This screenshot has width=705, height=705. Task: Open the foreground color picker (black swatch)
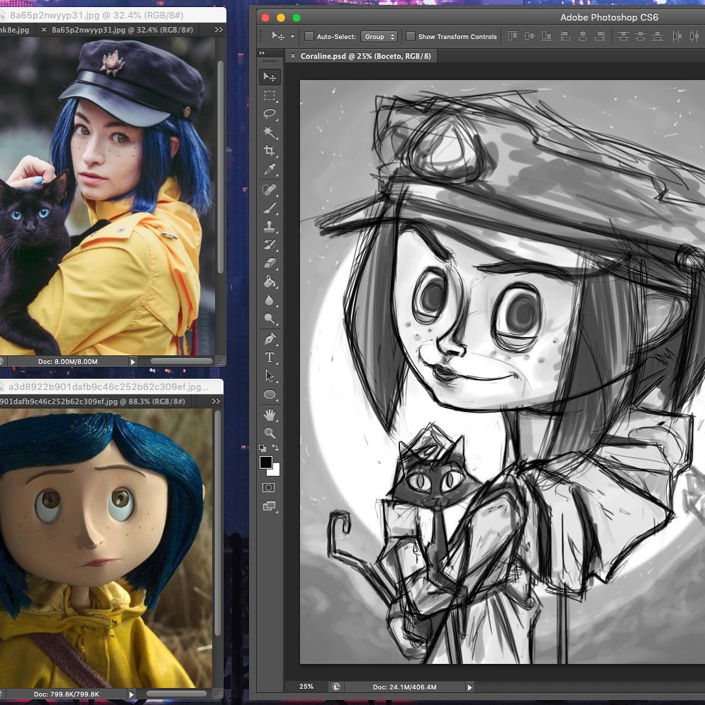point(265,462)
